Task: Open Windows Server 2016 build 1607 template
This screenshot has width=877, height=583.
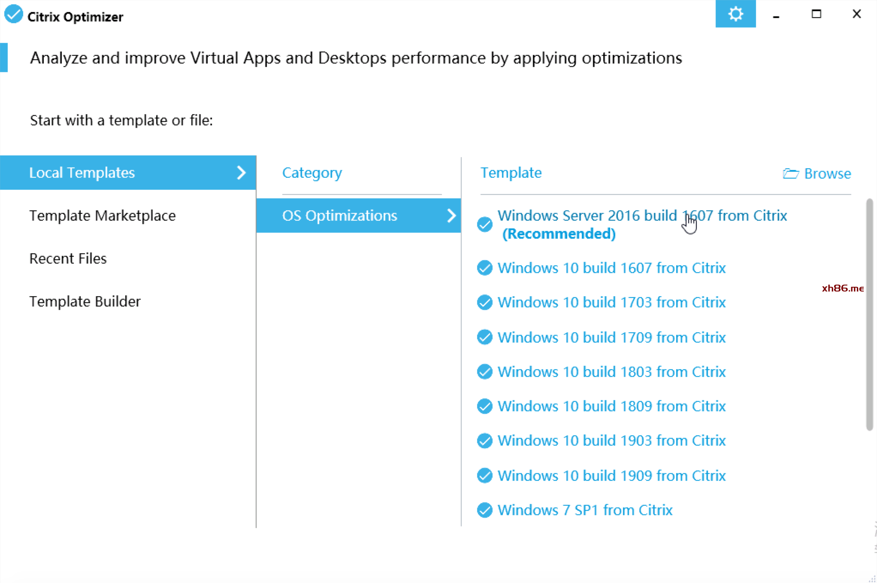Action: [x=642, y=224]
